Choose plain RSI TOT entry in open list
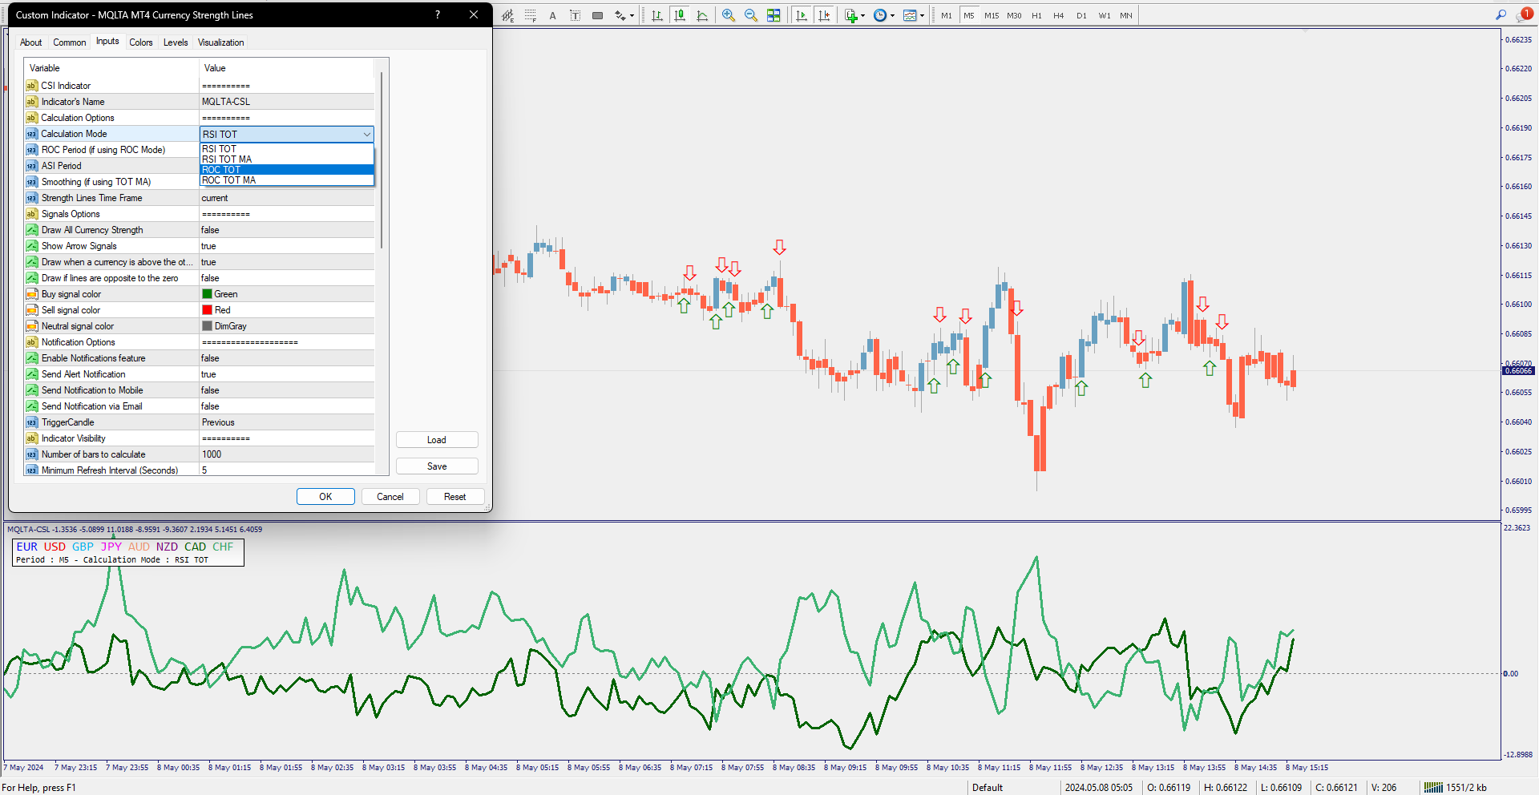Screen dimensions: 1539x795 [x=287, y=149]
